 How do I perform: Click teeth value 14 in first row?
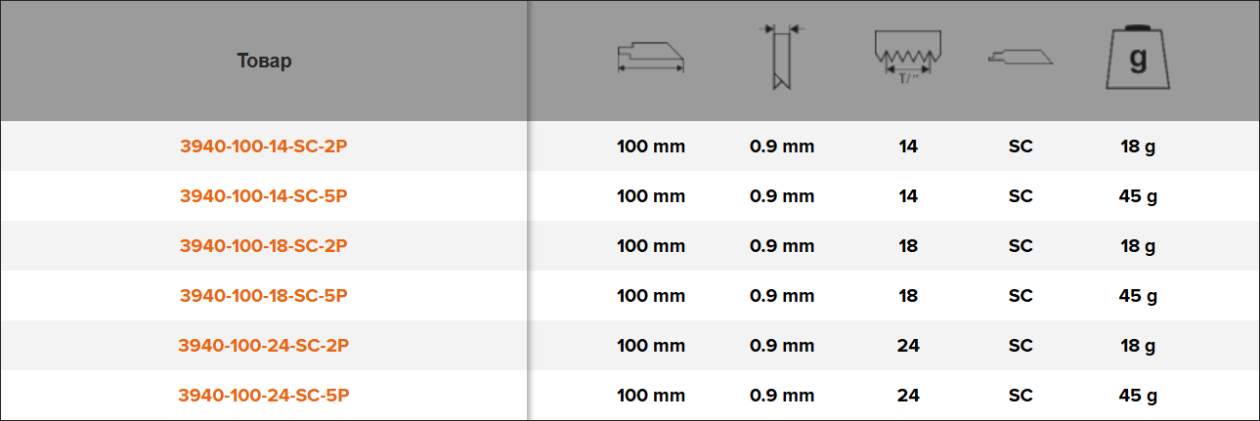pyautogui.click(x=908, y=147)
